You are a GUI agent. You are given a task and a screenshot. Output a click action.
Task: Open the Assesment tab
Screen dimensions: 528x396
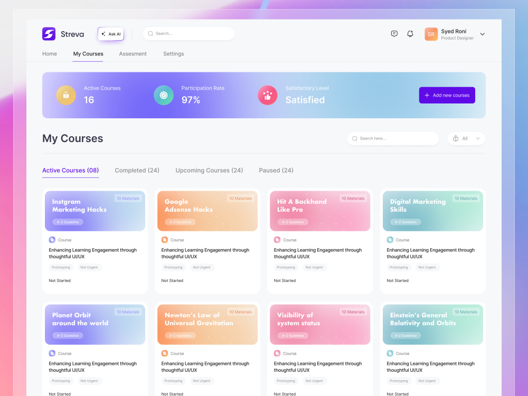click(133, 54)
